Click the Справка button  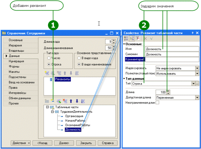click(x=108, y=143)
